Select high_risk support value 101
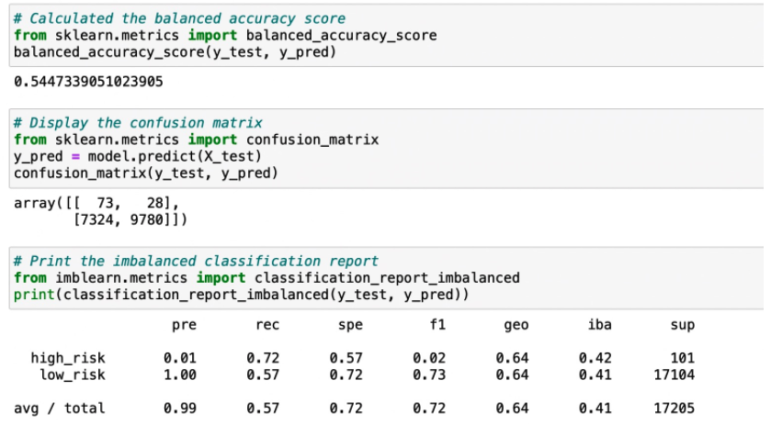Screen dimensions: 771x425 click(x=683, y=358)
